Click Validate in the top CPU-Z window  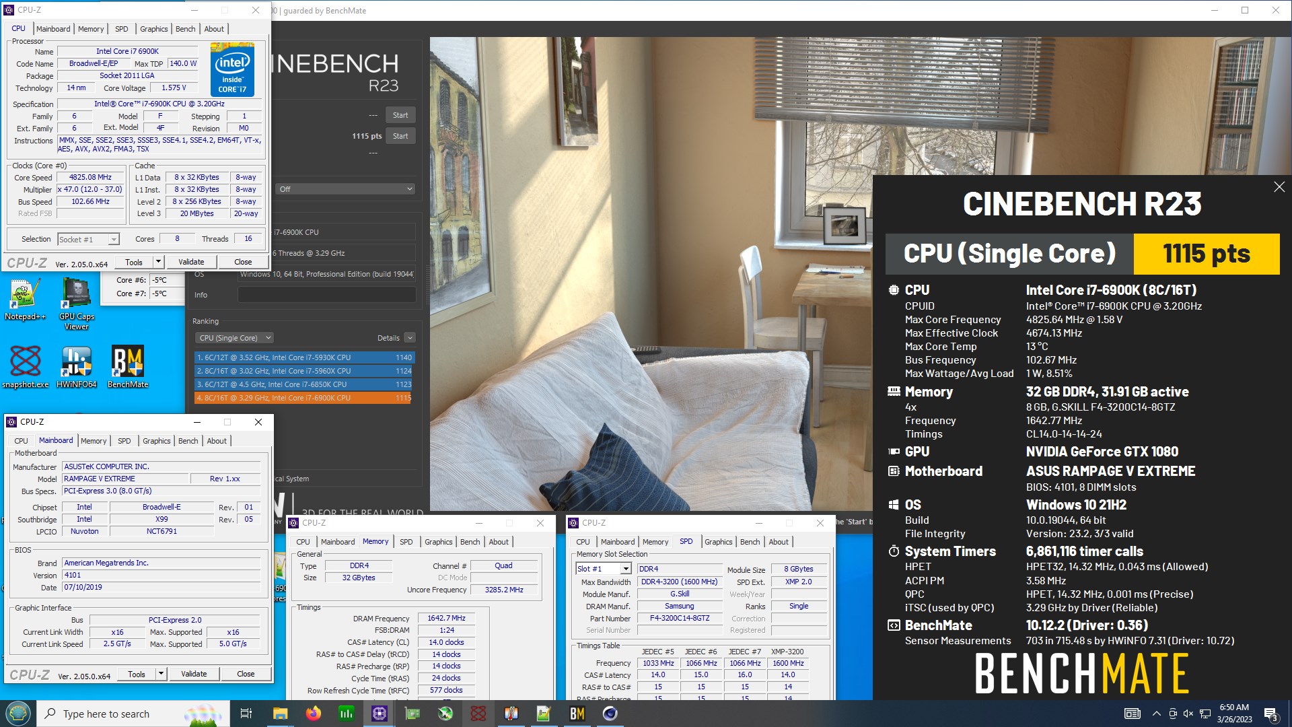point(191,262)
